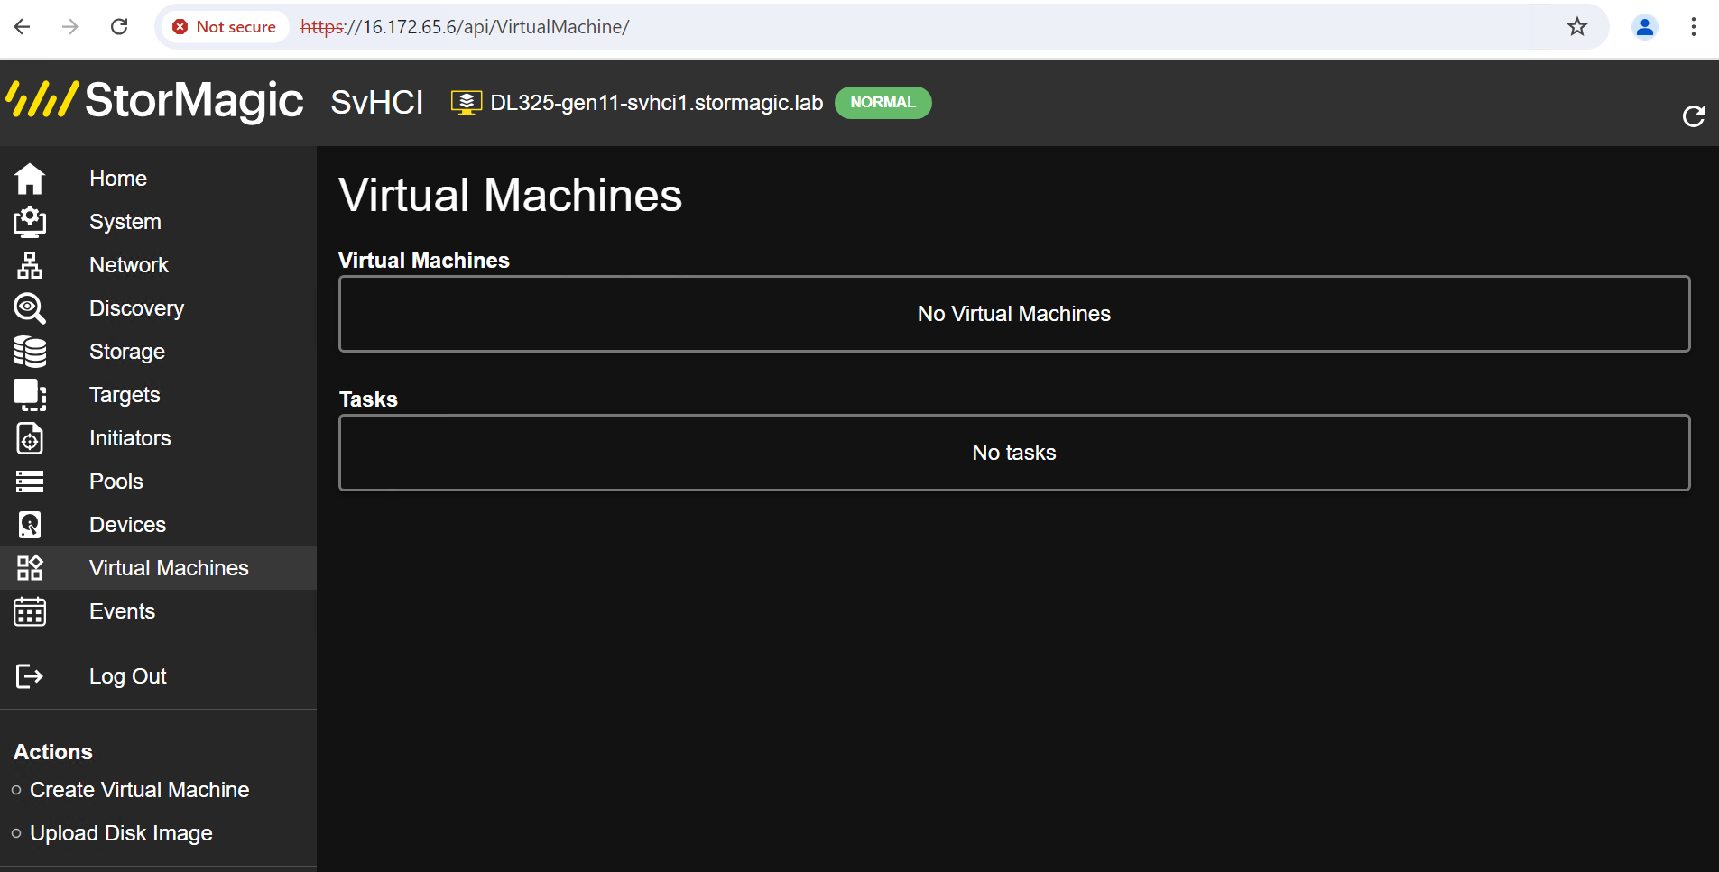Open the Targets menu item
This screenshot has width=1719, height=872.
coord(125,395)
